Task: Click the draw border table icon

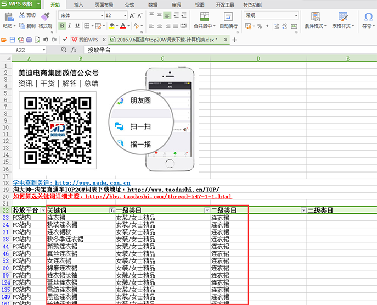Action: (x=98, y=26)
